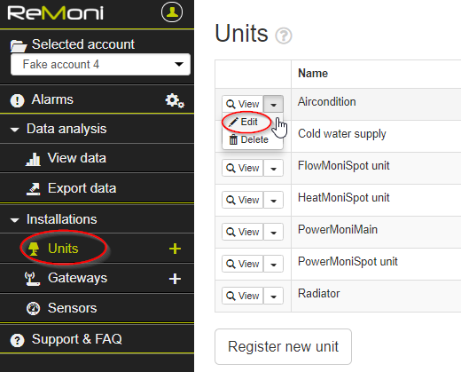Open dropdown arrow beside FlowMoniSpot unit View
461x372 pixels.
273,168
